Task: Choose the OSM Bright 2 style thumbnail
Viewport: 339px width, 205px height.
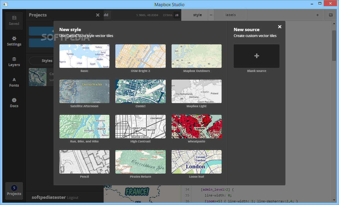Action: point(141,56)
